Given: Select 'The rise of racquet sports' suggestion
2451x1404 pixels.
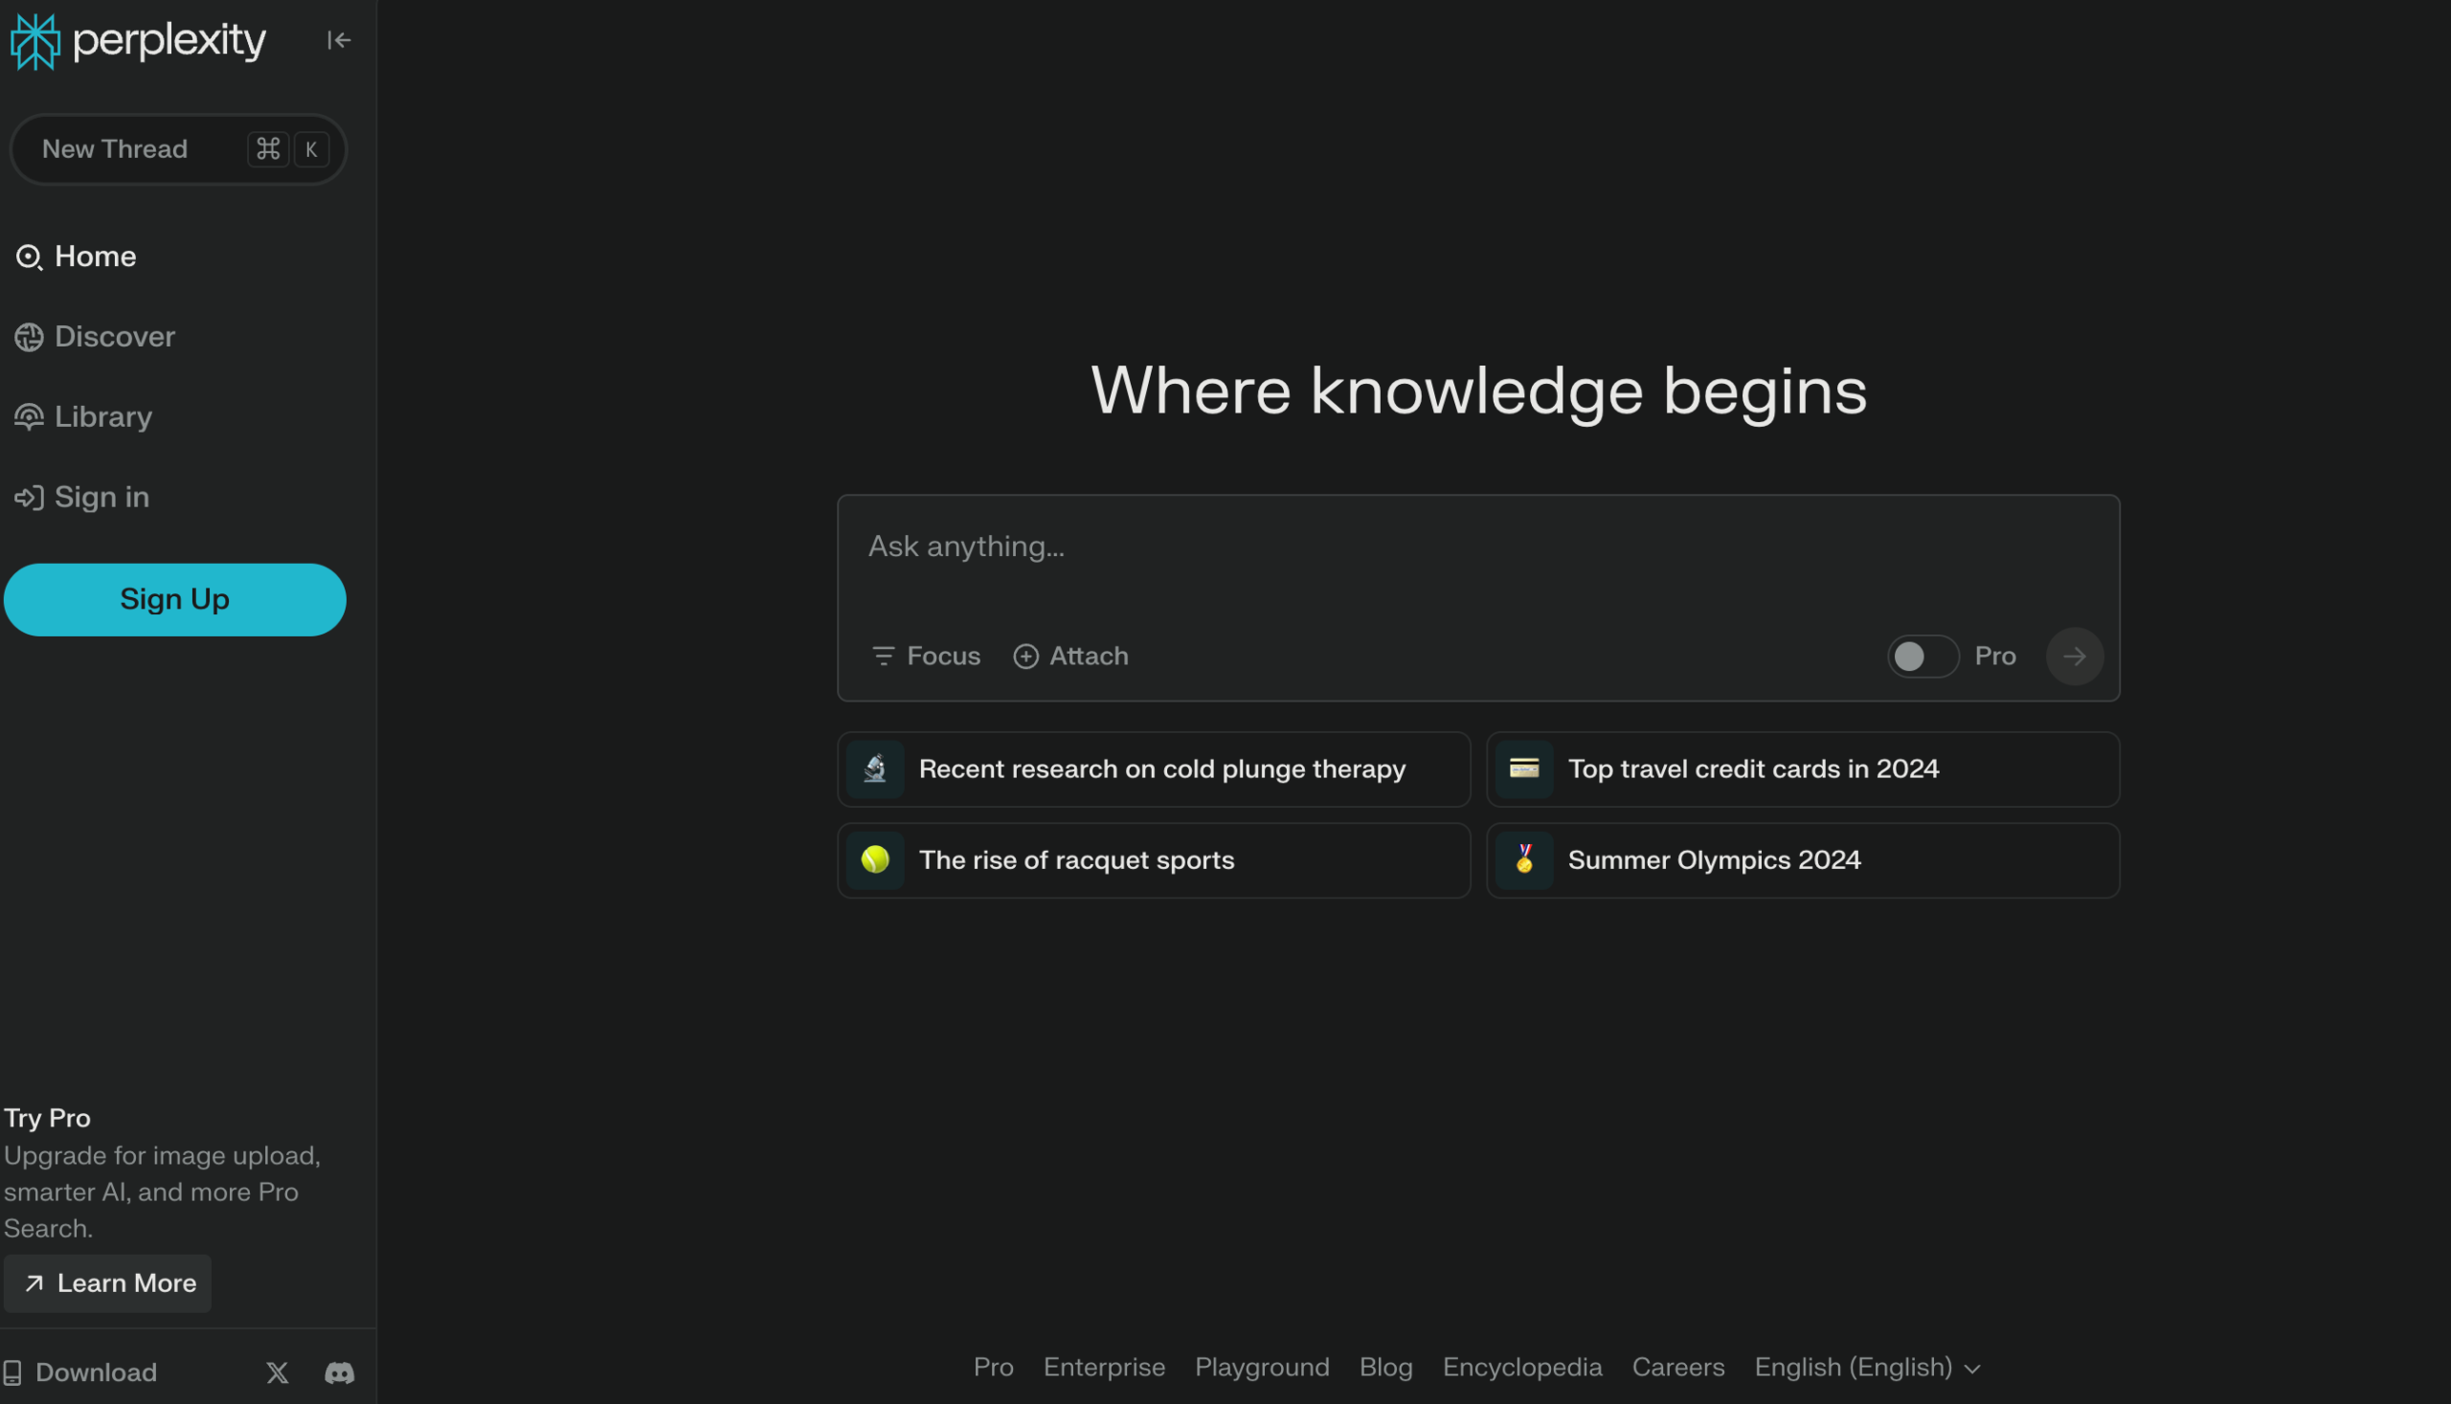Looking at the screenshot, I should click(1154, 860).
